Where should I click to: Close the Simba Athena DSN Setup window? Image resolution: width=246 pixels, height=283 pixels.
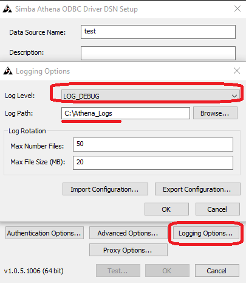237,9
